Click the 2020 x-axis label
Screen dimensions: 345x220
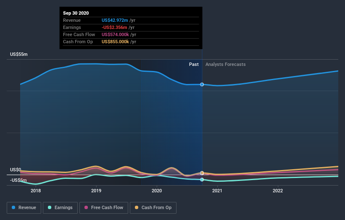click(157, 191)
